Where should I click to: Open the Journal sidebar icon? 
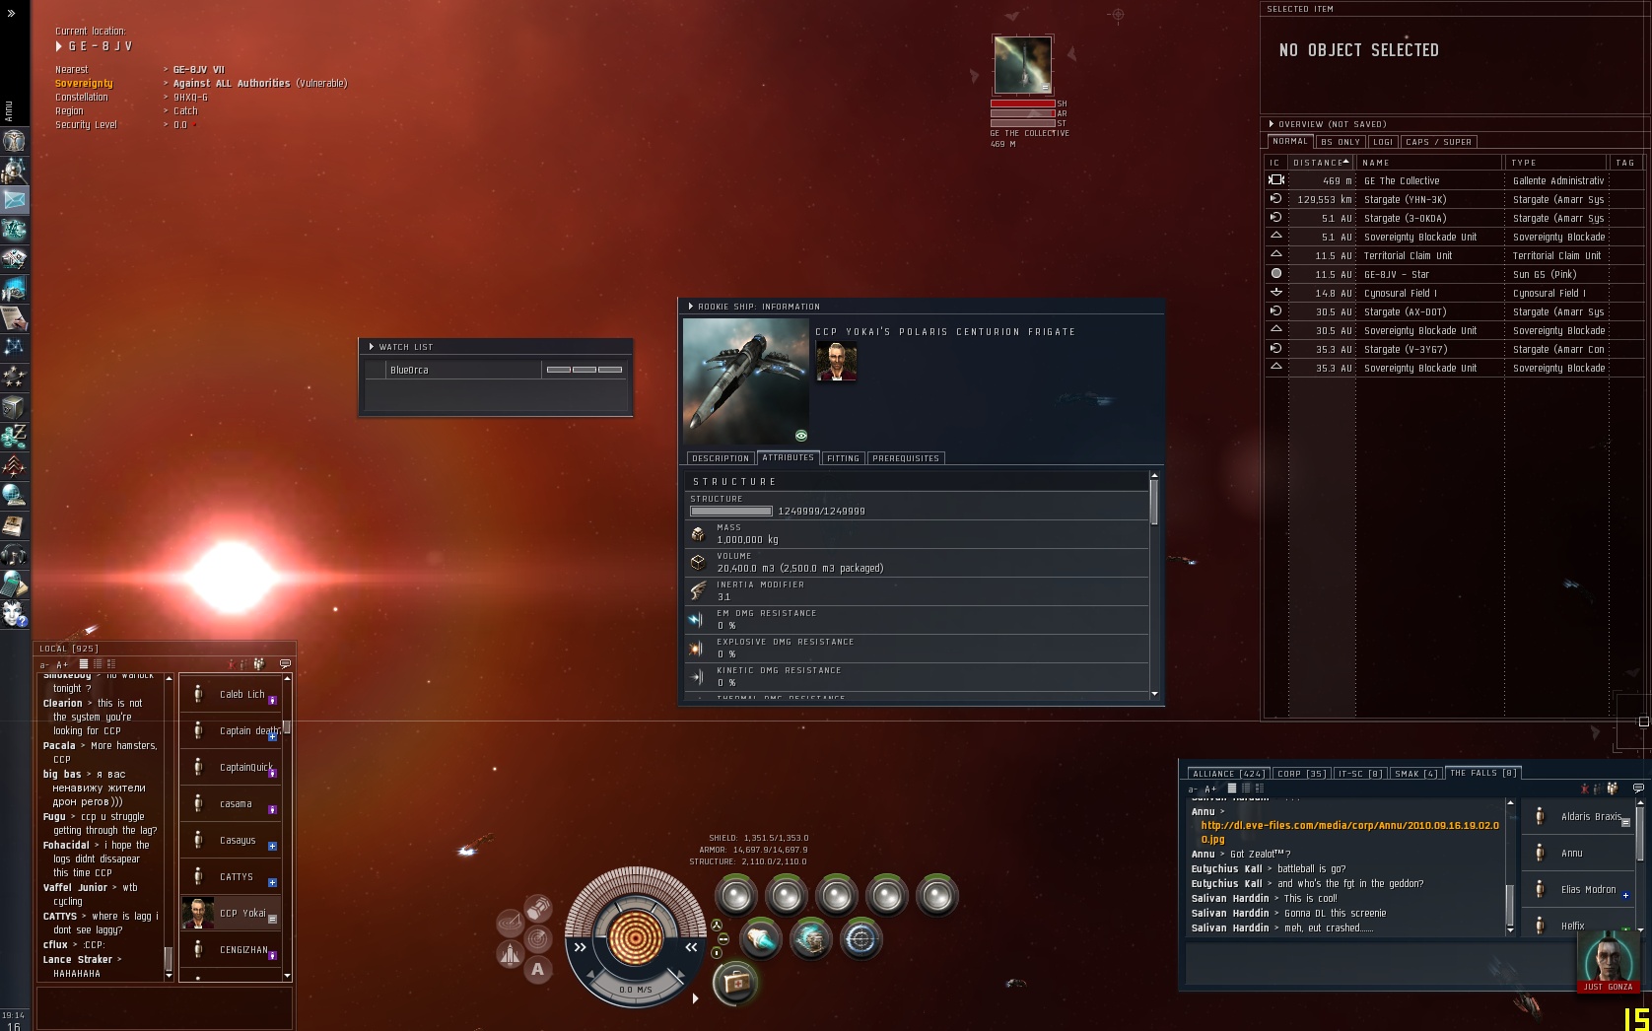tap(14, 524)
